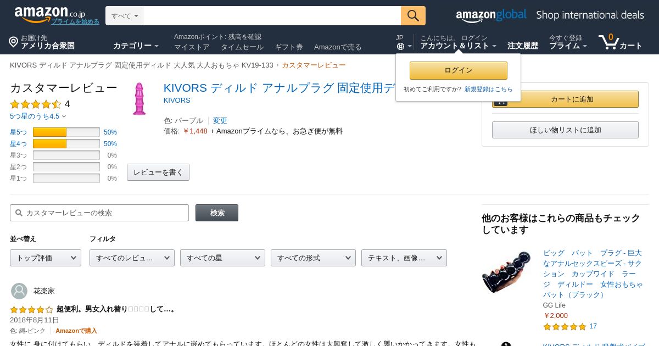Click the 4.5-star overall rating stars
Image resolution: width=659 pixels, height=346 pixels.
tap(35, 104)
